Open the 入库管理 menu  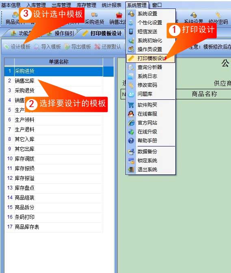(36, 5)
